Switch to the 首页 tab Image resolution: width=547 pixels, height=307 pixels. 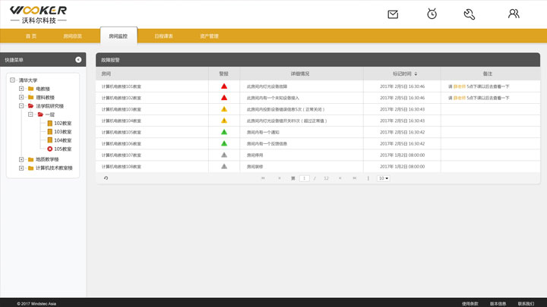click(31, 36)
